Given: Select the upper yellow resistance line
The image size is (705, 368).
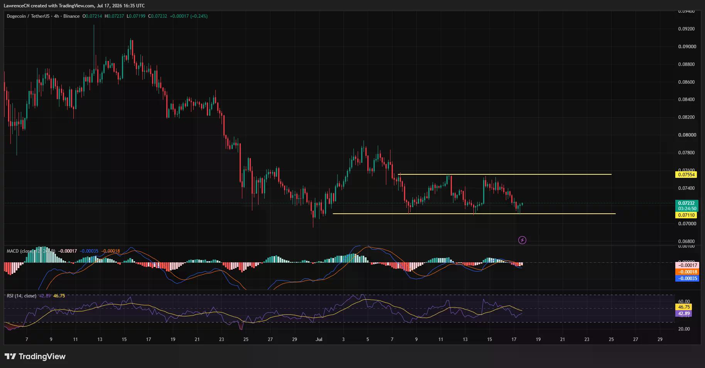Looking at the screenshot, I should (505, 174).
